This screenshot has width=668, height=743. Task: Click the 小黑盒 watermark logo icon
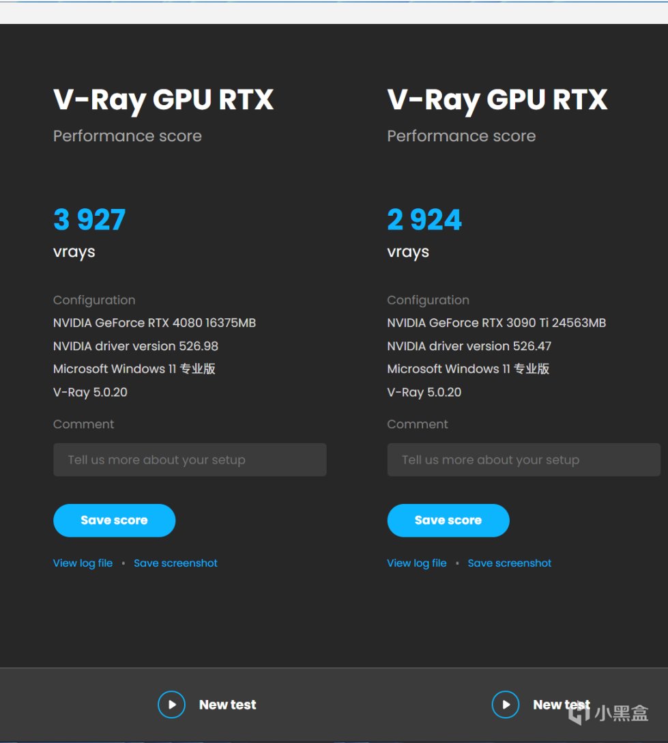pyautogui.click(x=579, y=713)
